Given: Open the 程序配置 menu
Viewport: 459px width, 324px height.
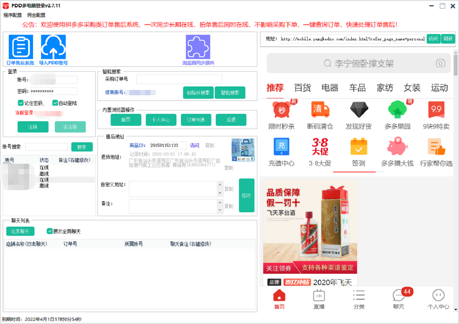Looking at the screenshot, I should pyautogui.click(x=13, y=15).
